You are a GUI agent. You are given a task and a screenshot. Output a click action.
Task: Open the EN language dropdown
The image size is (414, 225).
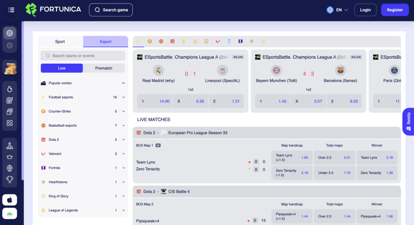[x=338, y=10]
